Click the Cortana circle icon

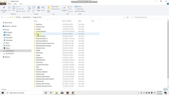click(46, 93)
